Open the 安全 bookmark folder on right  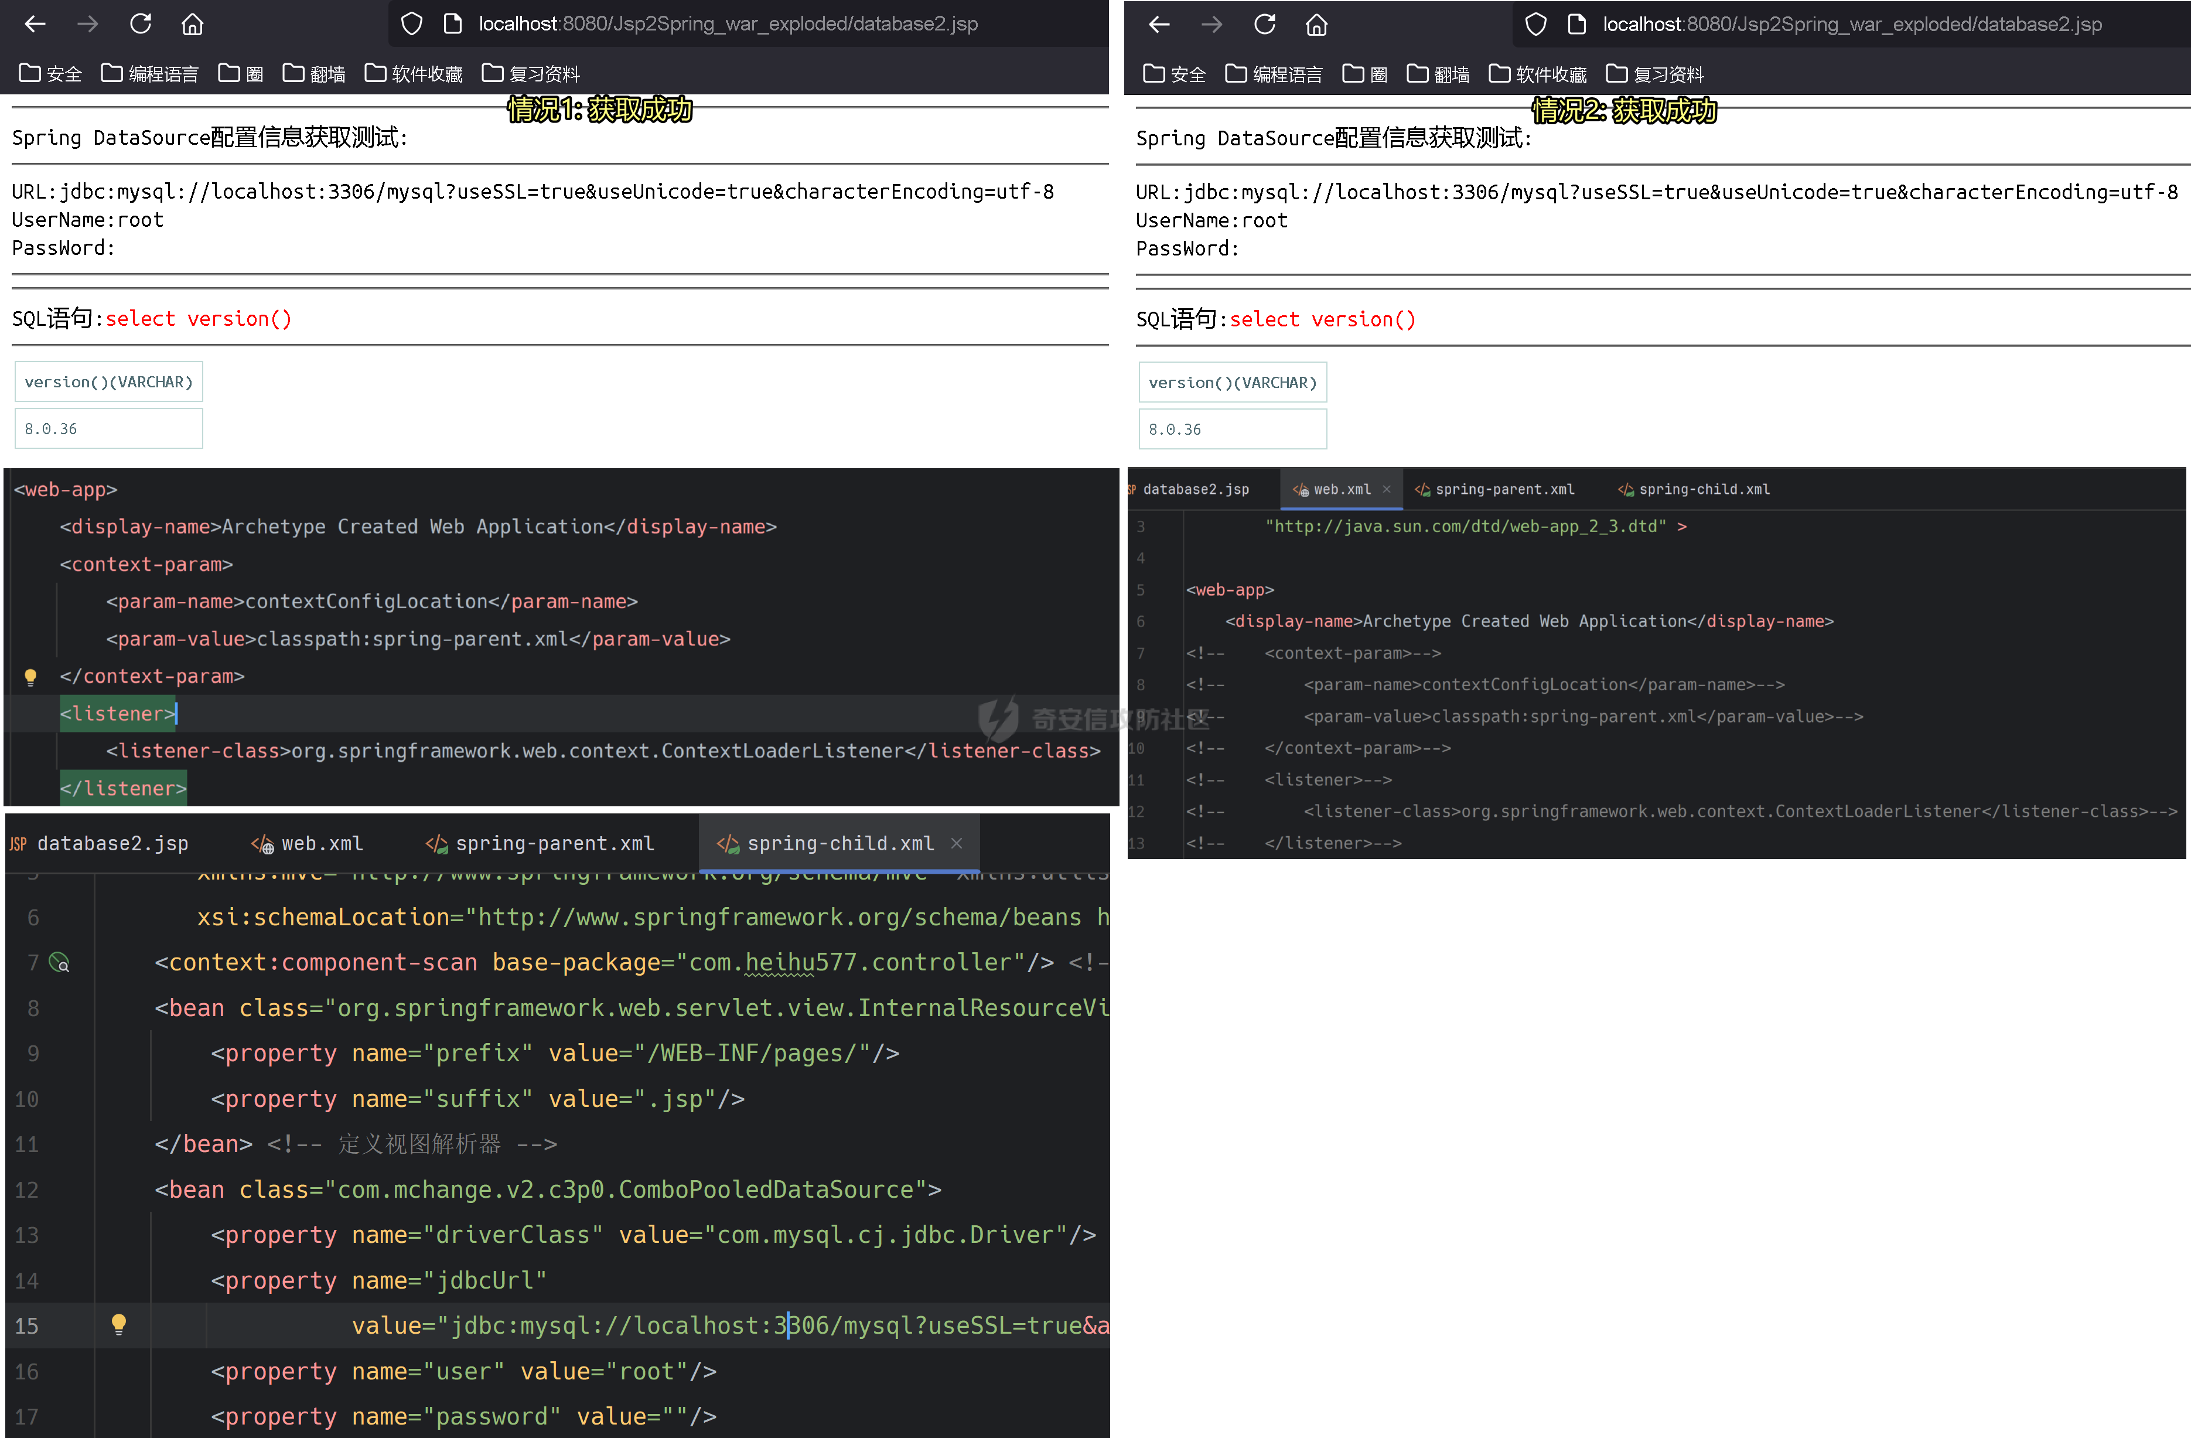tap(1175, 74)
